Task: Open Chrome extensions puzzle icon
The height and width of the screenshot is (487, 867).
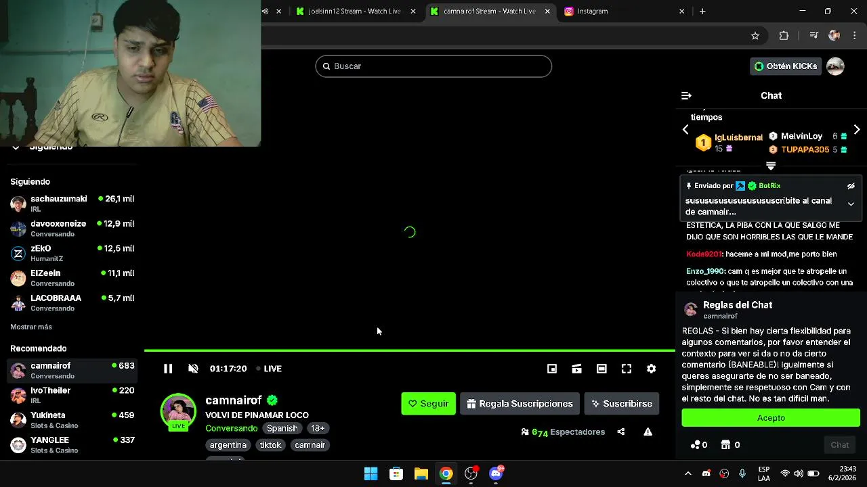Action: tap(784, 36)
